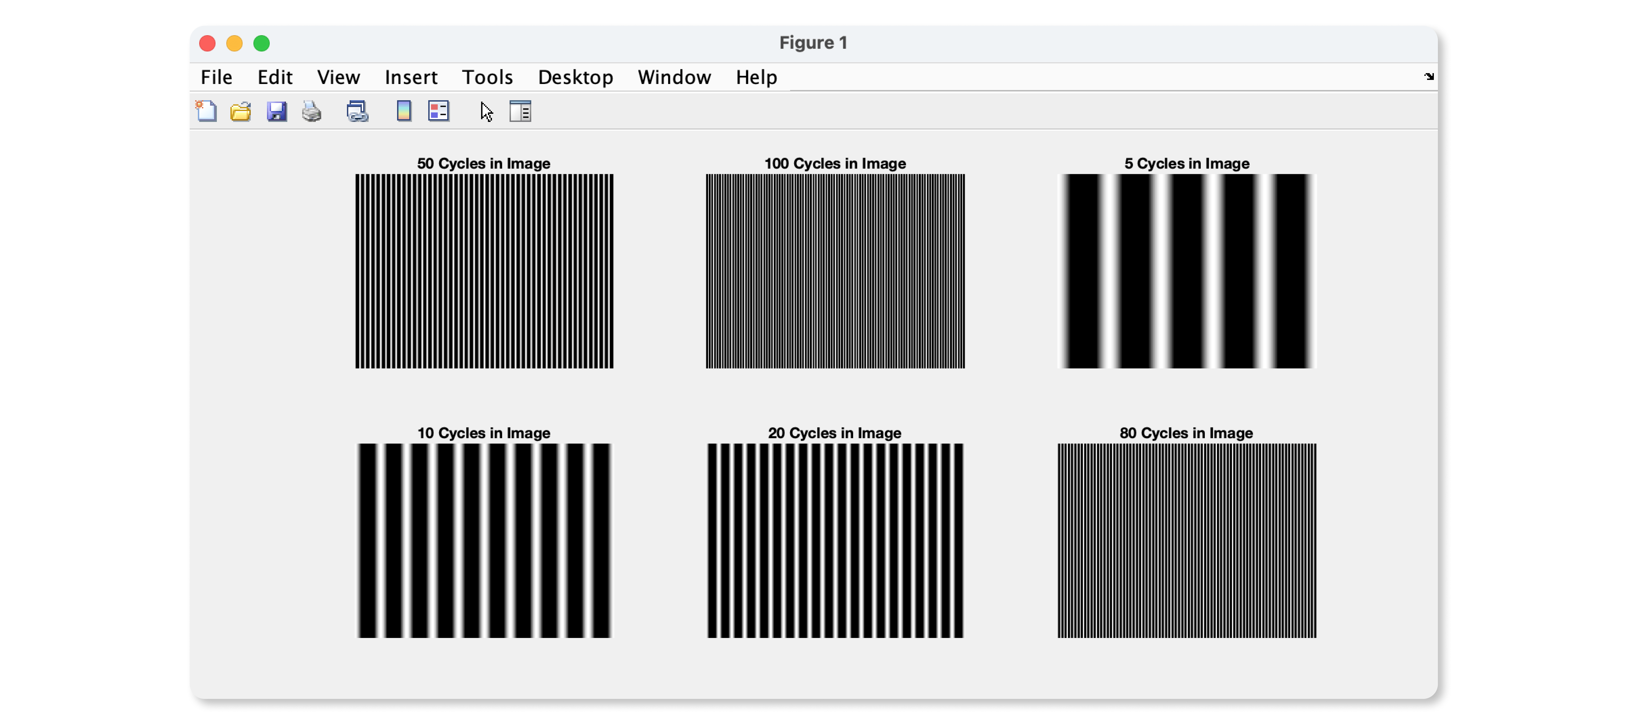Insert a legend using the toolbar icon
Viewport: 1629px width, 726px height.
[x=438, y=111]
